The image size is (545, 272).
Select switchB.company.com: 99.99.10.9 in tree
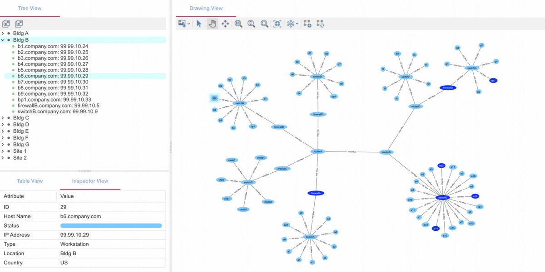(x=57, y=111)
